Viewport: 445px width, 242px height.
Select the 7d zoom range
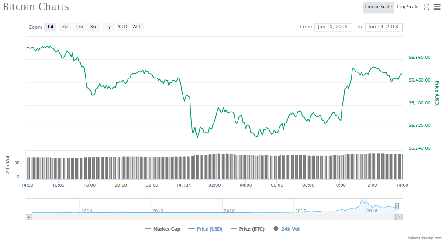pyautogui.click(x=65, y=27)
